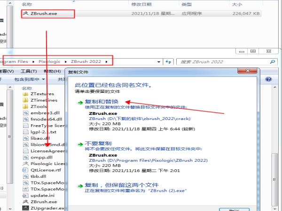Choose the Don't Copy option (不要复制)
Screen dimensions: 282x211
coord(98,143)
